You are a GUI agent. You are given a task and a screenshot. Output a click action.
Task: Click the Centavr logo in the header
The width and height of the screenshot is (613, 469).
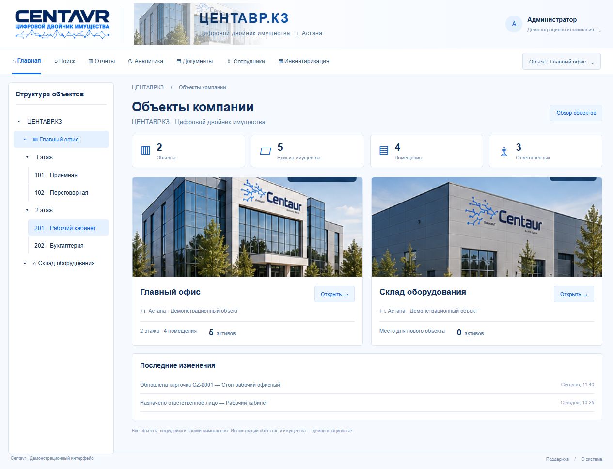coord(62,24)
